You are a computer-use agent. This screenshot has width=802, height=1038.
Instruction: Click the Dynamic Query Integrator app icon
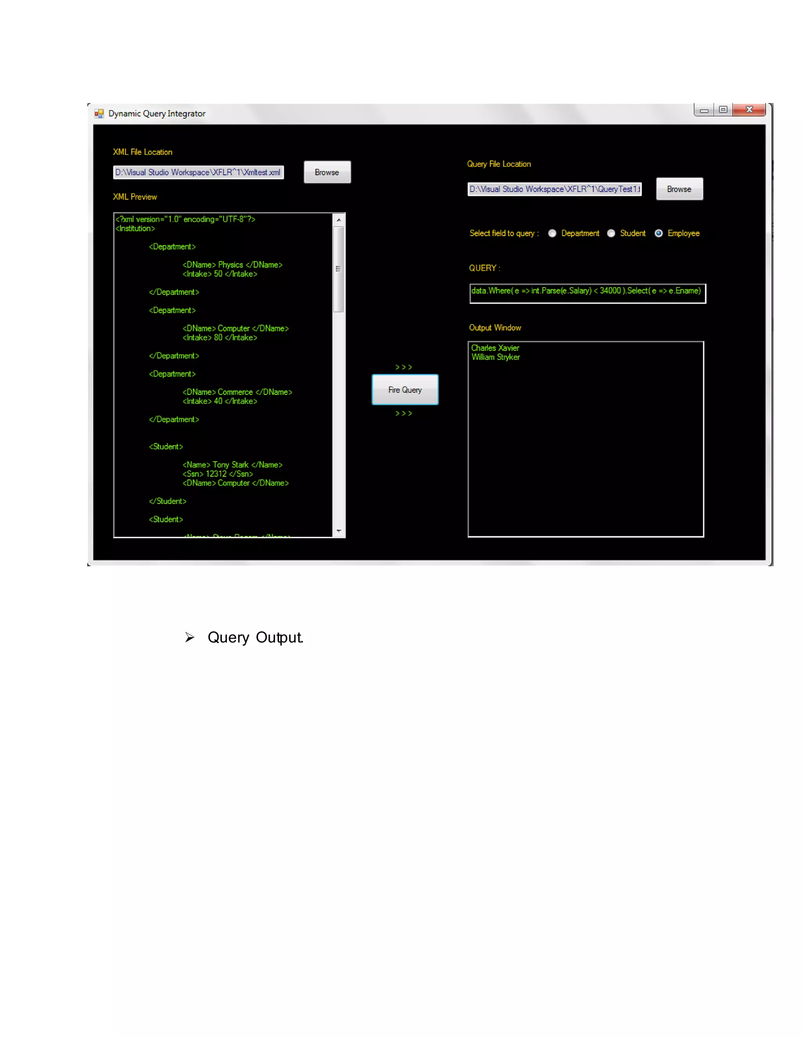(99, 114)
